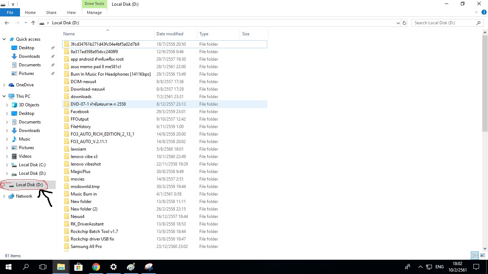Open People icon in system tray
Image resolution: width=488 pixels, height=274 pixels.
408,267
